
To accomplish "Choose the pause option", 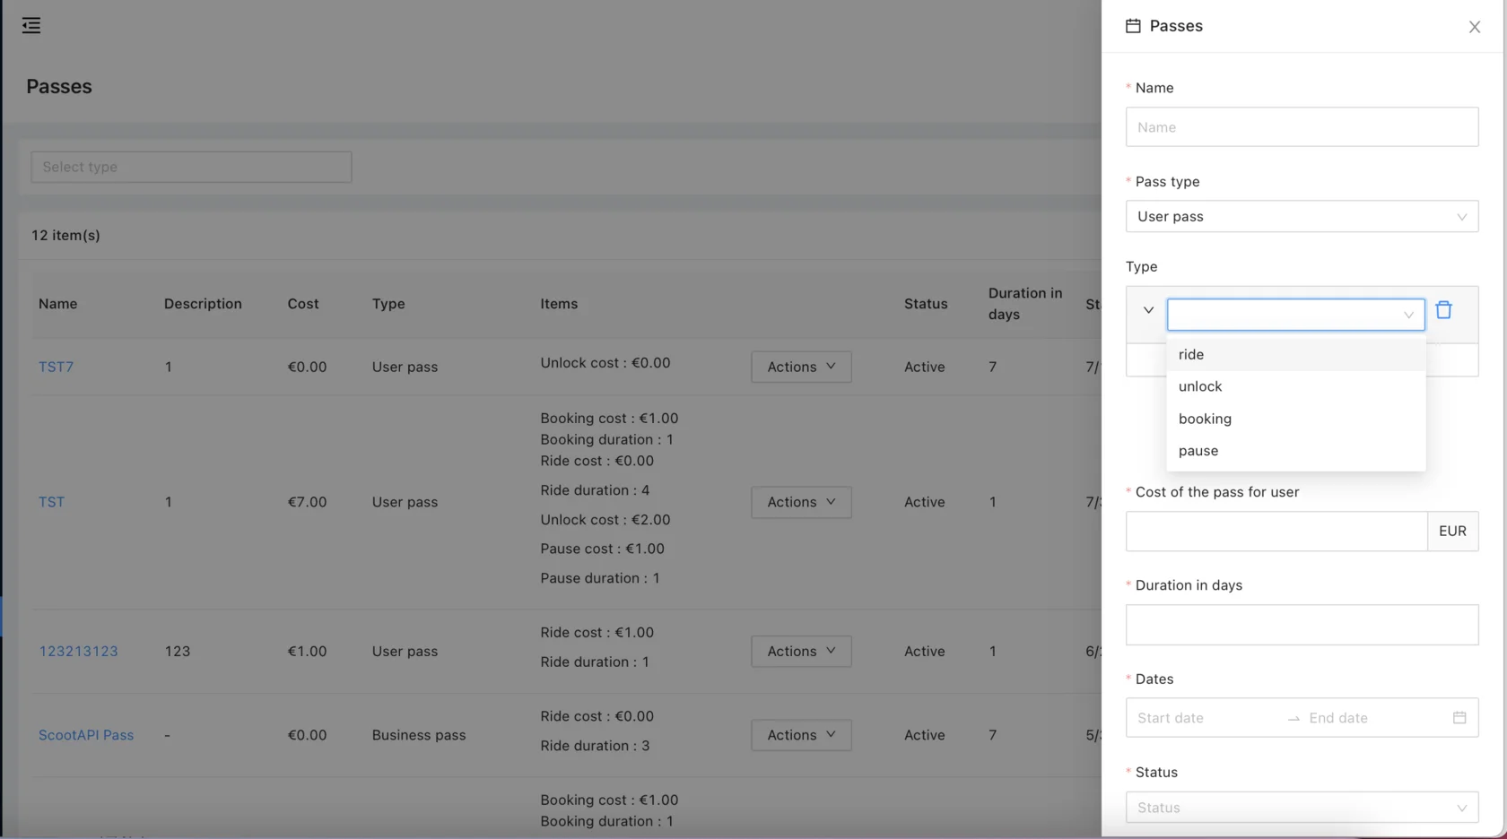I will pos(1295,451).
